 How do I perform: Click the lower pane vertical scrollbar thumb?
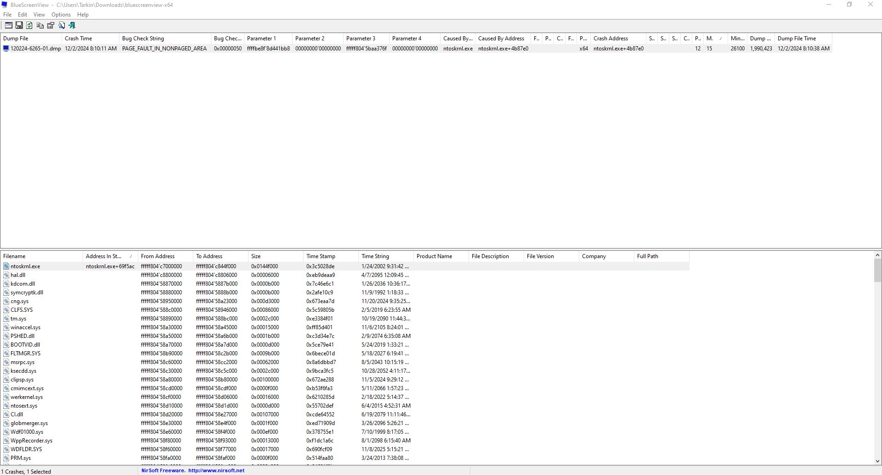tap(877, 271)
